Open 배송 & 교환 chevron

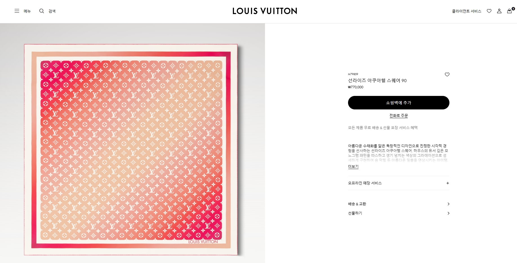[448, 204]
